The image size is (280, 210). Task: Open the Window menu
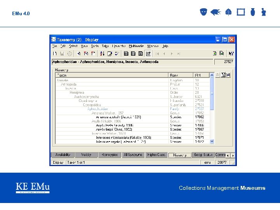(x=153, y=46)
